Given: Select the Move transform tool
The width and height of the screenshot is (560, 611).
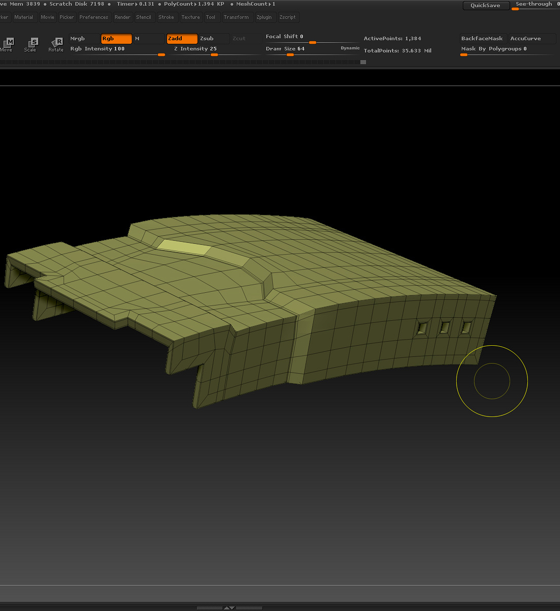Looking at the screenshot, I should (x=7, y=44).
